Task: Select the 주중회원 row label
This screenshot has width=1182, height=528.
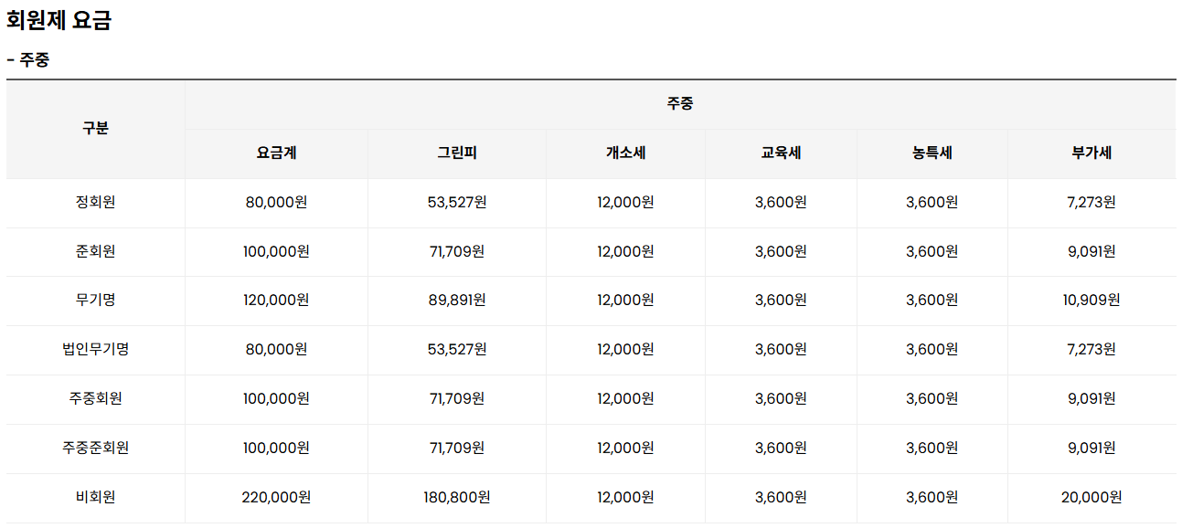Action: click(95, 398)
